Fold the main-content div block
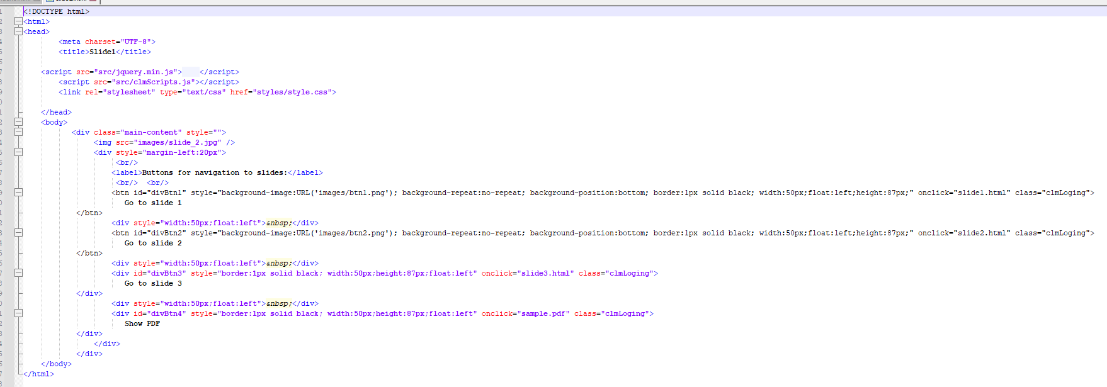 [x=18, y=132]
